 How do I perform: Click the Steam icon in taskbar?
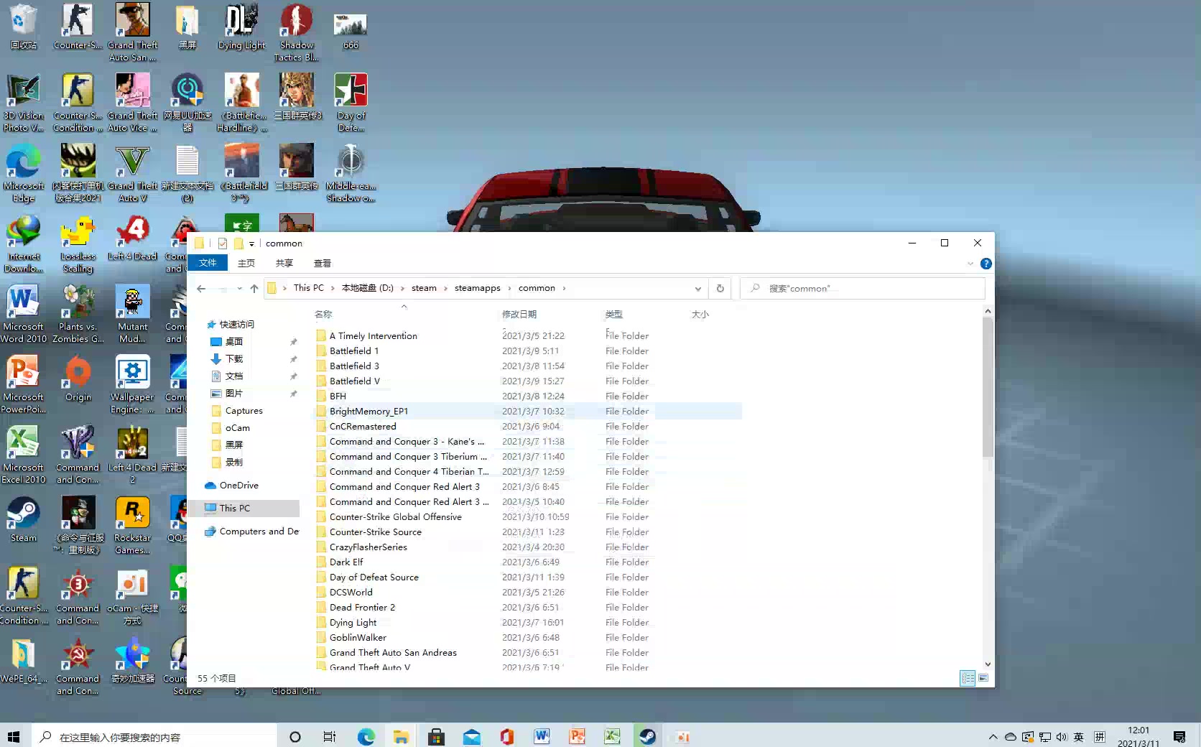[647, 736]
